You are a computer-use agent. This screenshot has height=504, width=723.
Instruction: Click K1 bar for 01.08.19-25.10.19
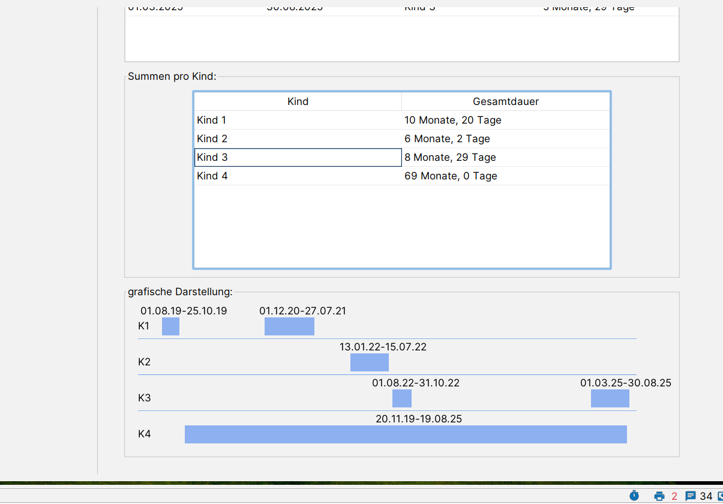pos(170,326)
